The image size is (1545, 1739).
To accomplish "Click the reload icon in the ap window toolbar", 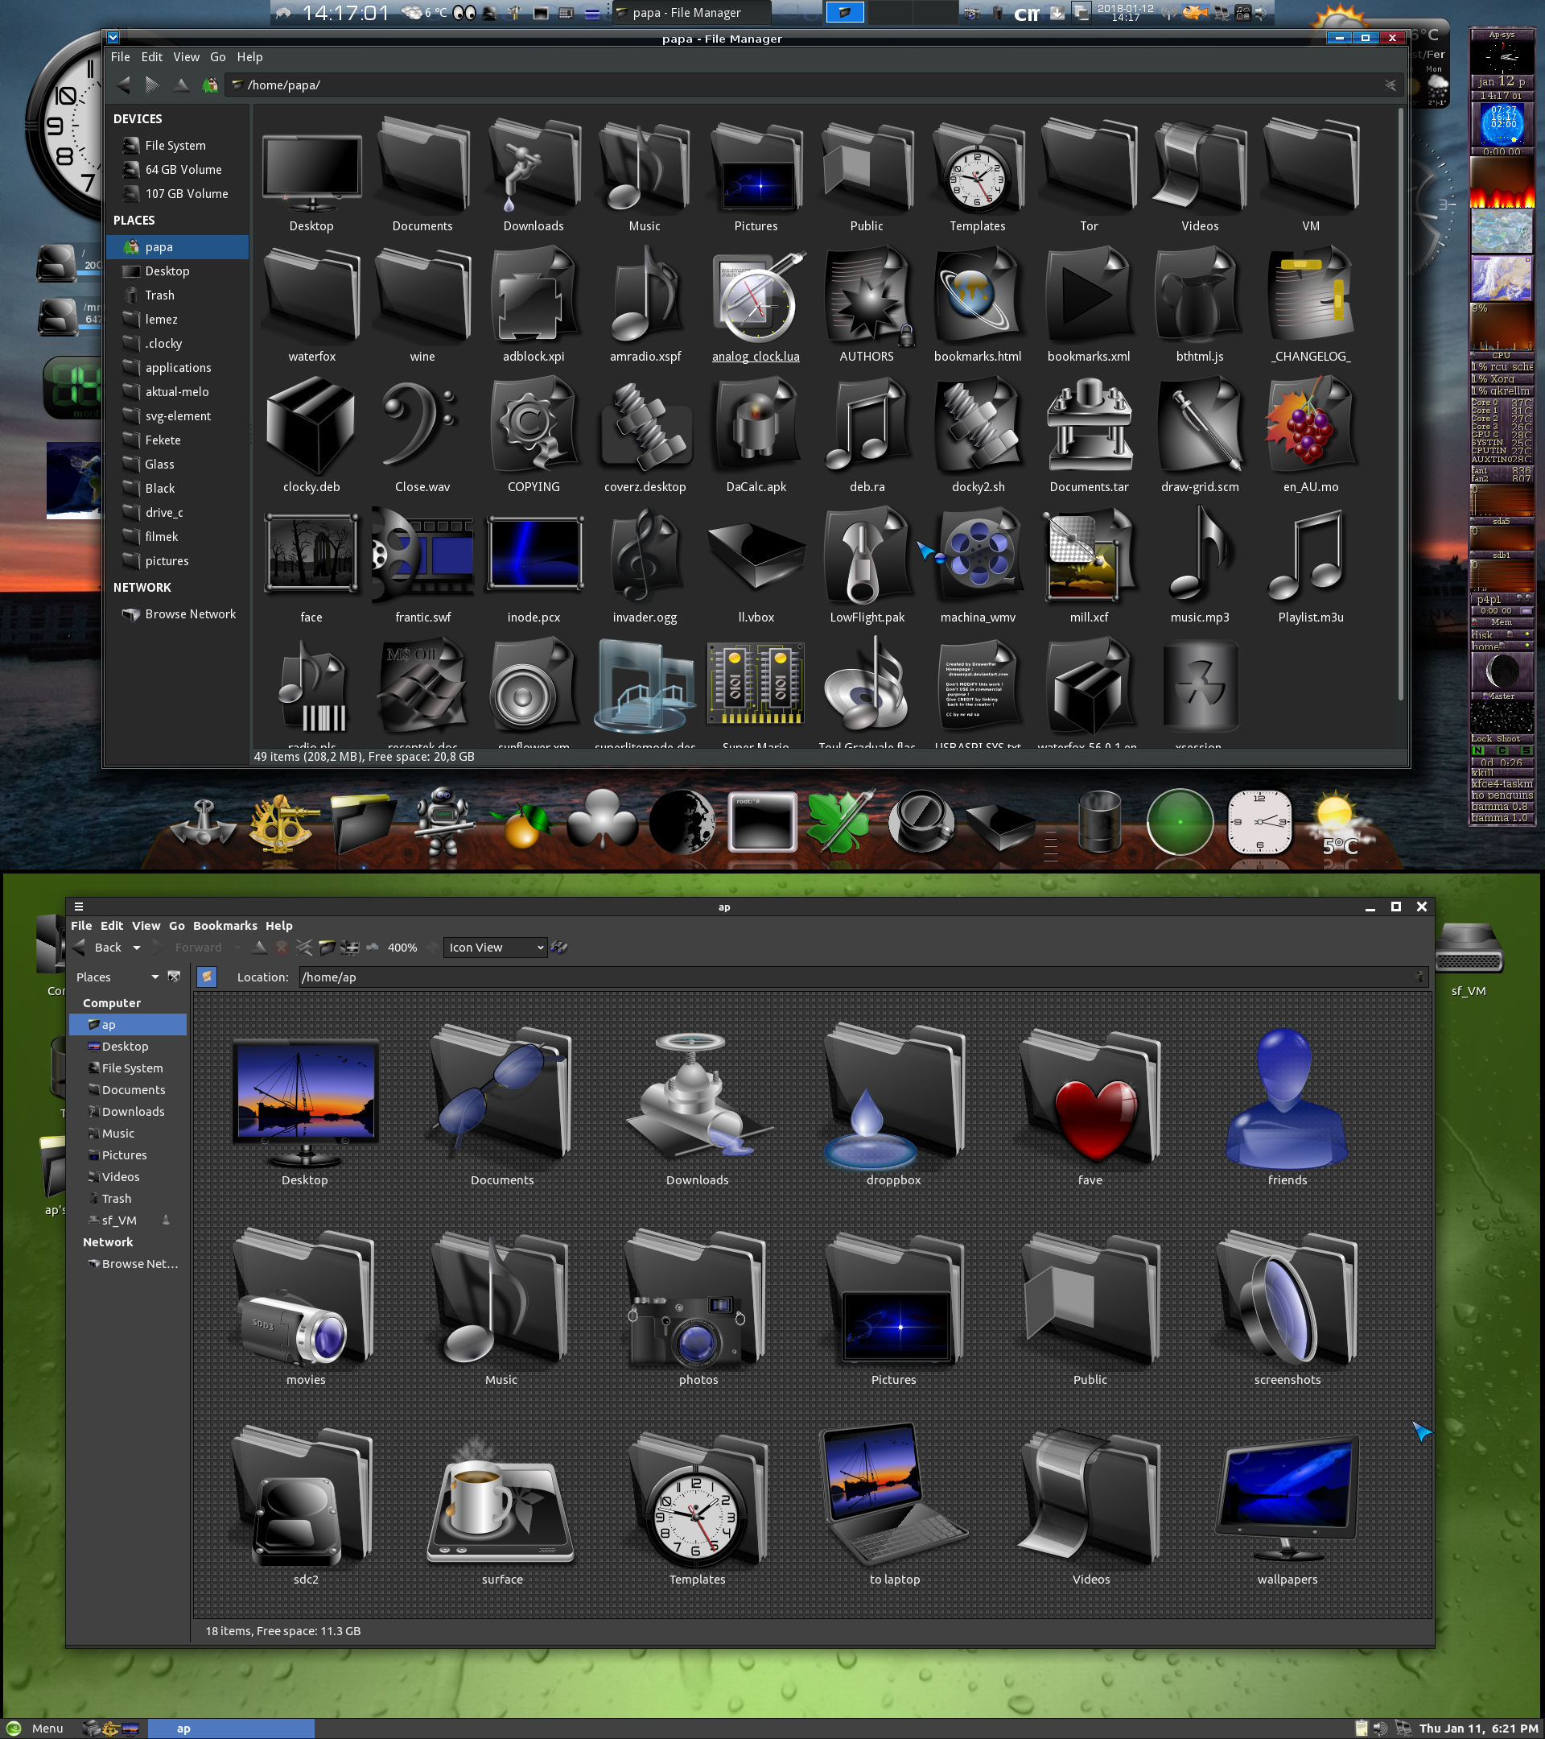I will pos(303,948).
